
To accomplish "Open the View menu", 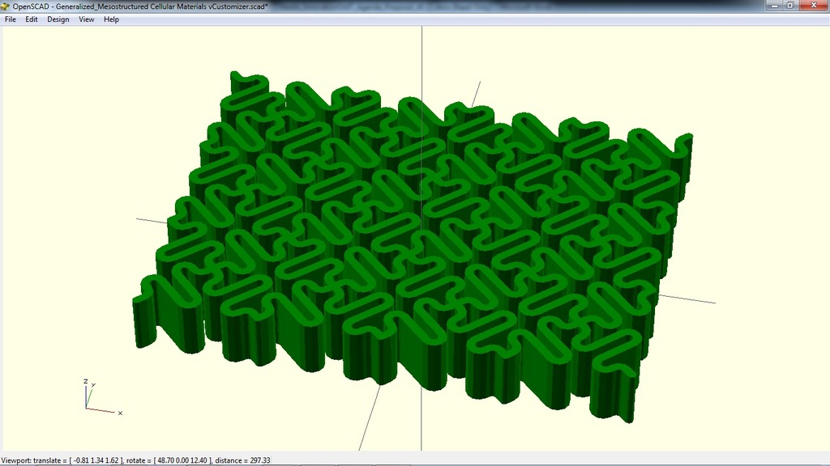I will 86,19.
